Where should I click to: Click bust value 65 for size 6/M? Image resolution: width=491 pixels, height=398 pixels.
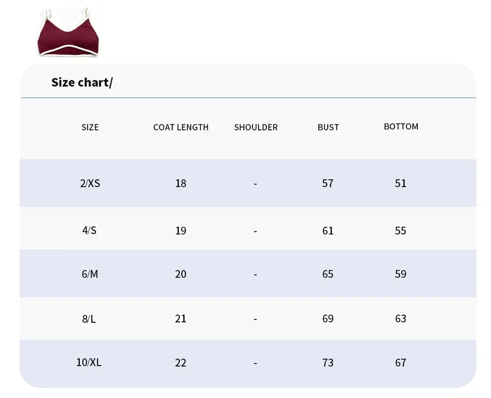pos(328,274)
